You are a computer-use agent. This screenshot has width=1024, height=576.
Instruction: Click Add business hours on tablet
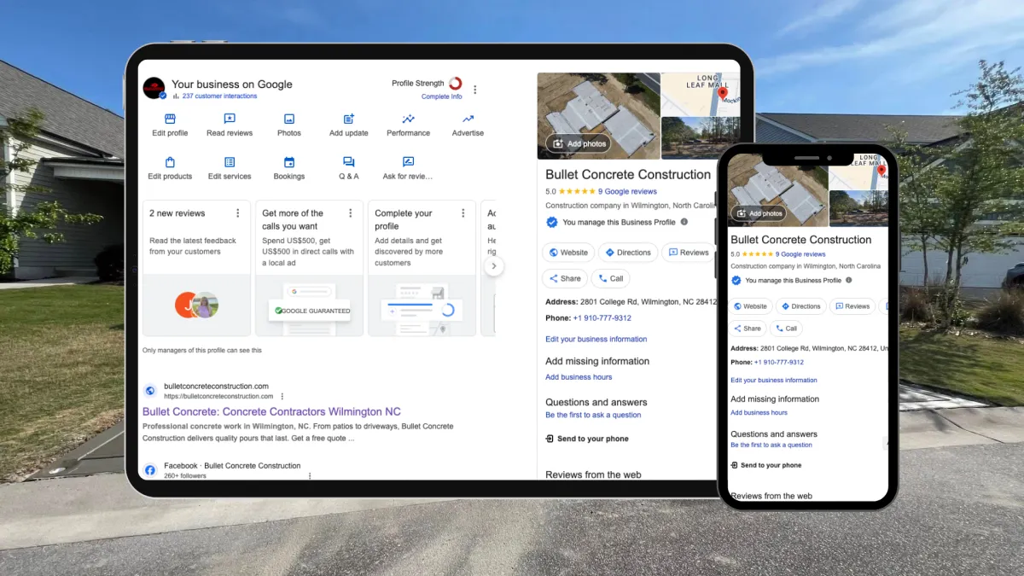[x=579, y=377]
